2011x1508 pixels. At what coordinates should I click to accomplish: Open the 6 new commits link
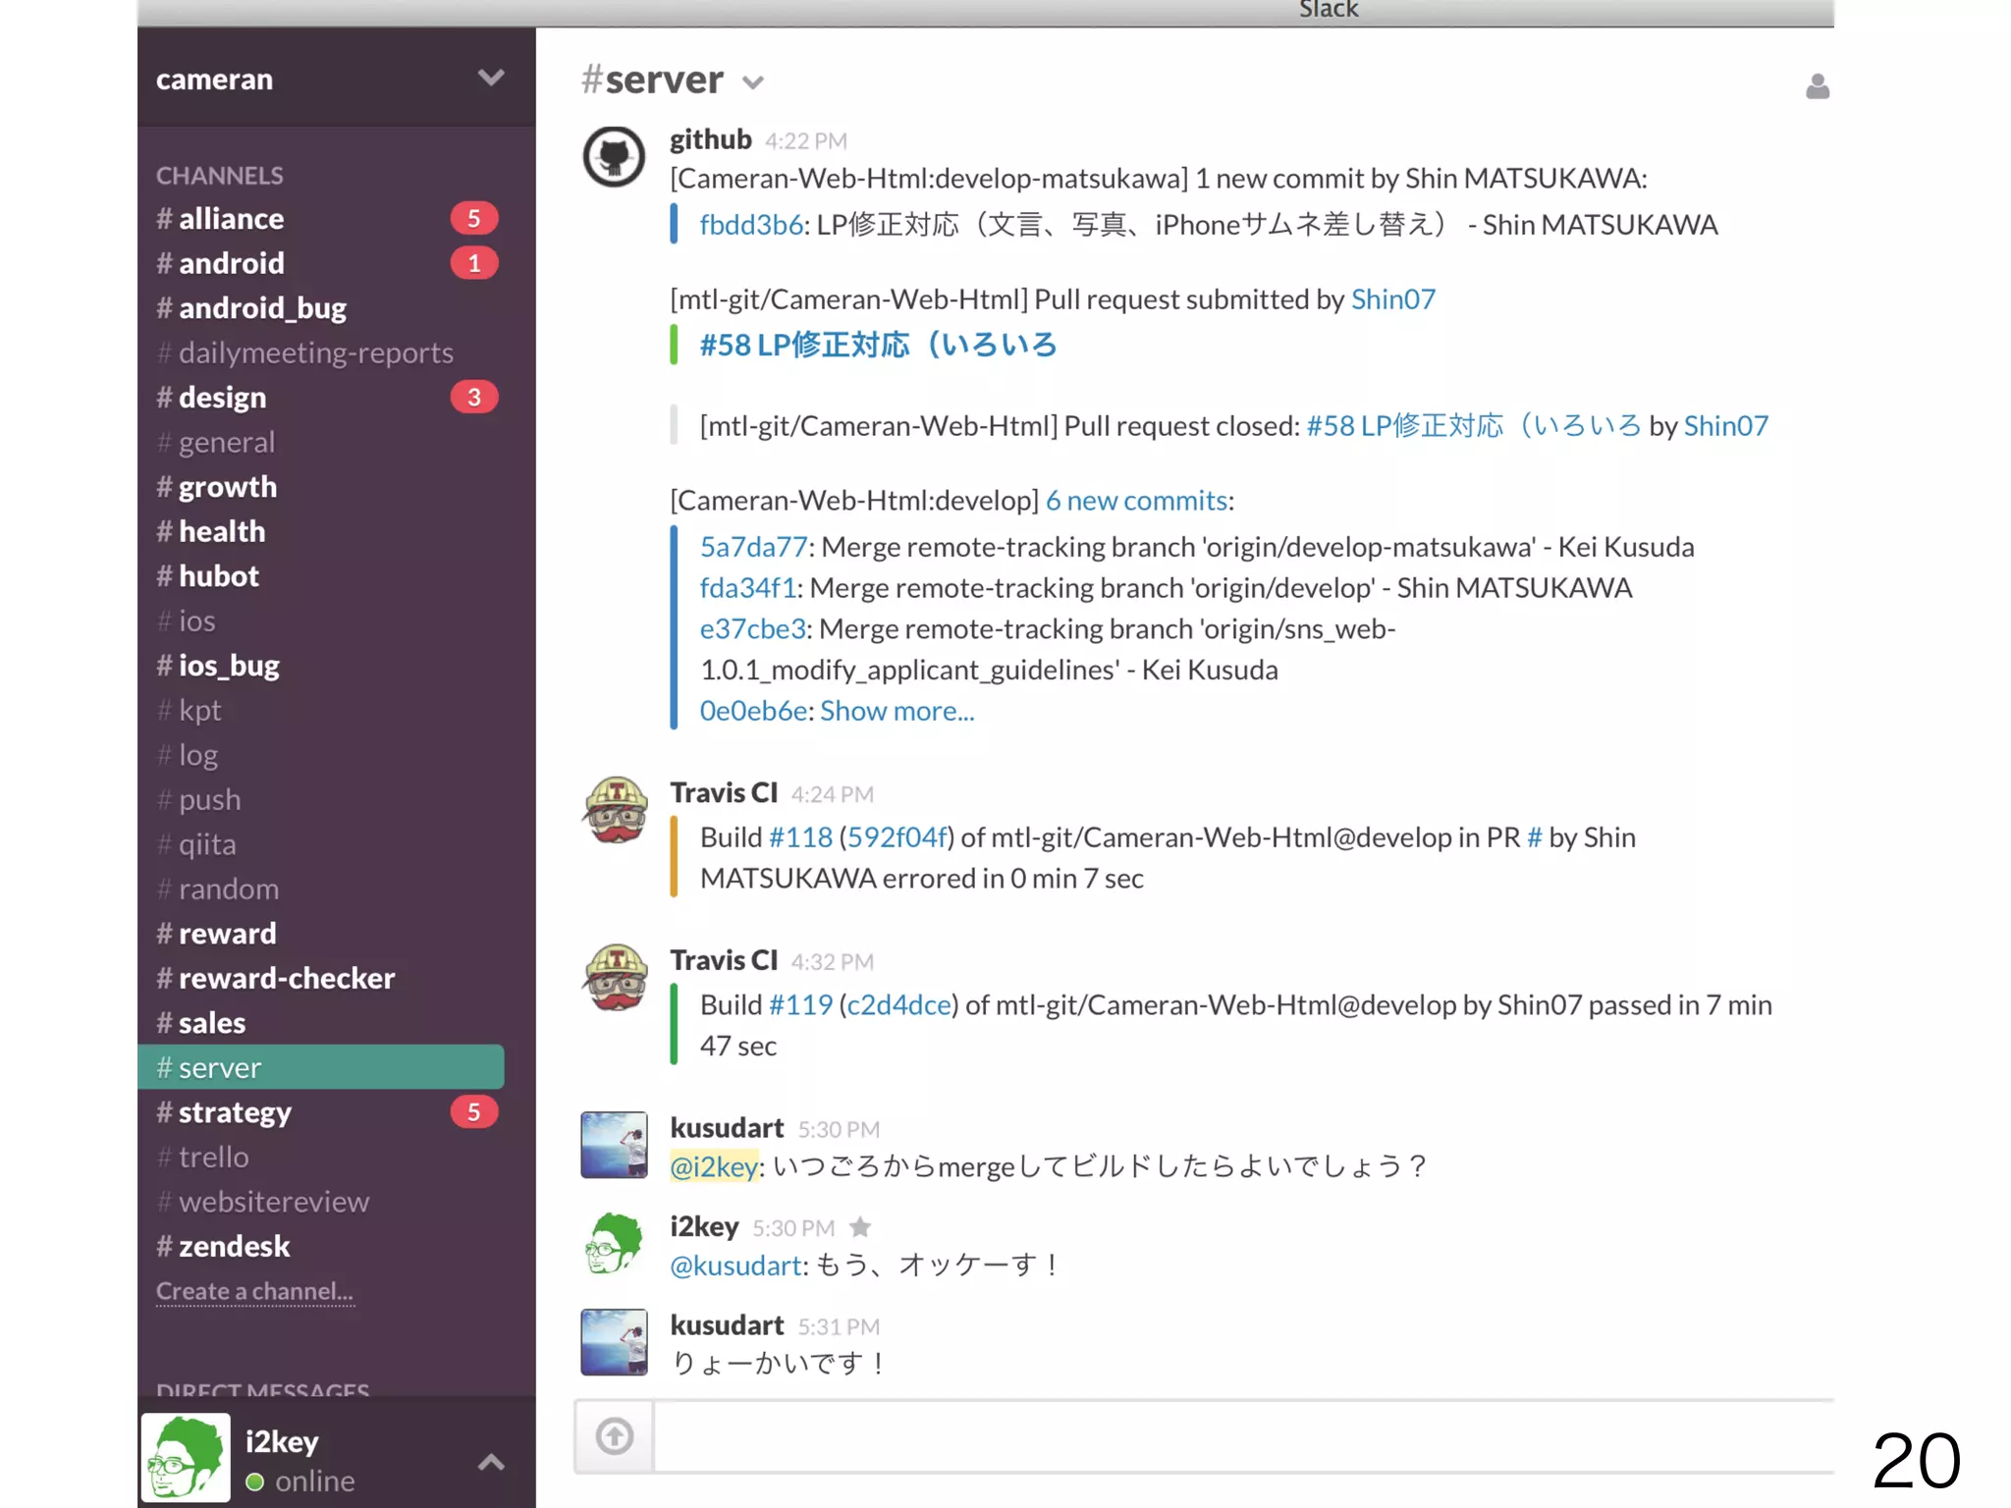tap(1136, 501)
